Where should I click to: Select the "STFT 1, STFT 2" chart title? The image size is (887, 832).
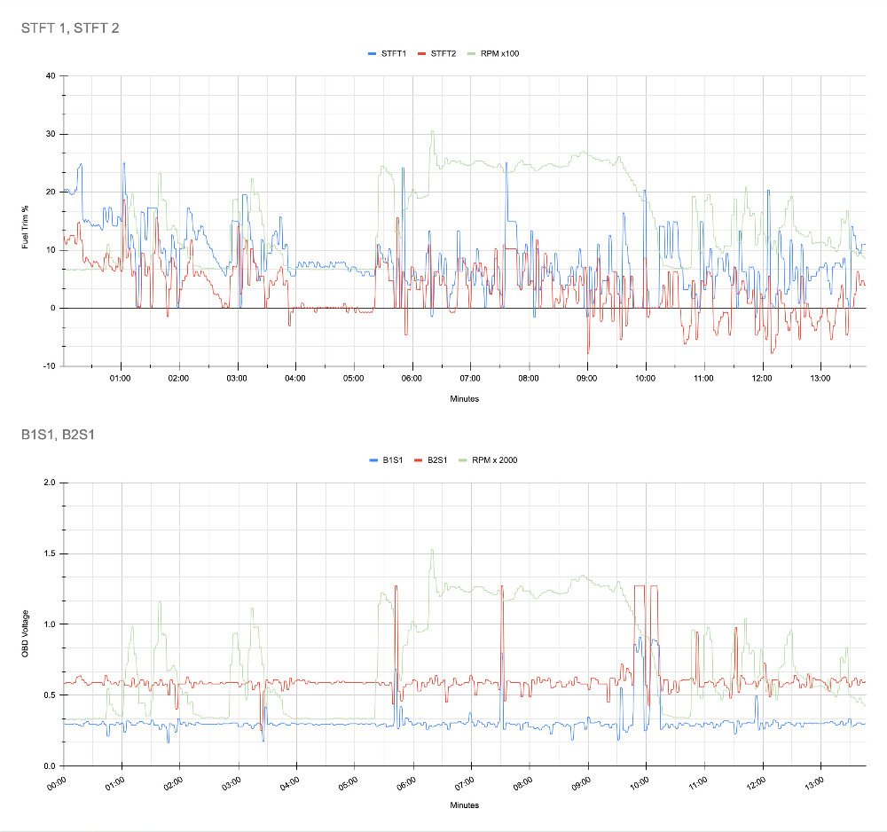(x=70, y=28)
